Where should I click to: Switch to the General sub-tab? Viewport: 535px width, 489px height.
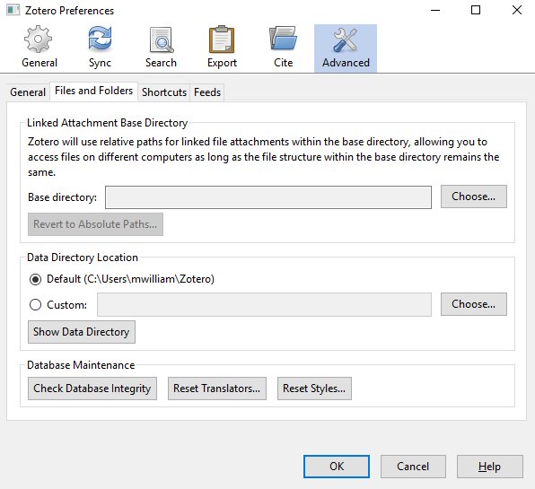28,92
